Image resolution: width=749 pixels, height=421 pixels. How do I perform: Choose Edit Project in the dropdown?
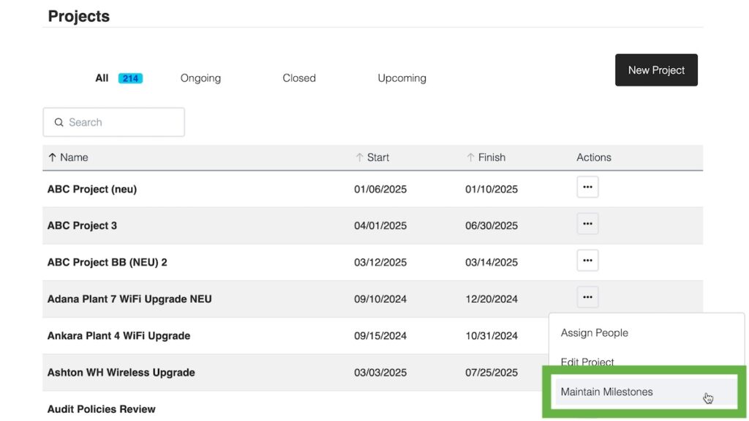(587, 362)
